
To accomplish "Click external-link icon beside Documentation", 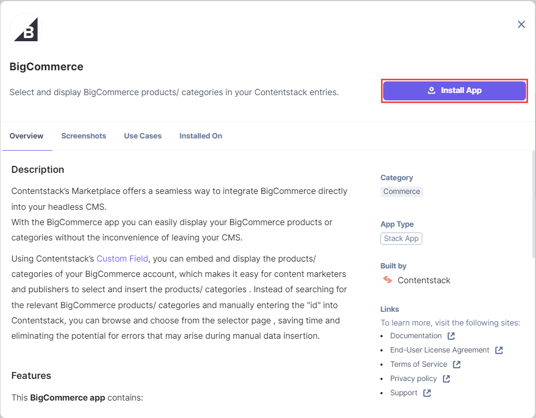I will coord(451,336).
